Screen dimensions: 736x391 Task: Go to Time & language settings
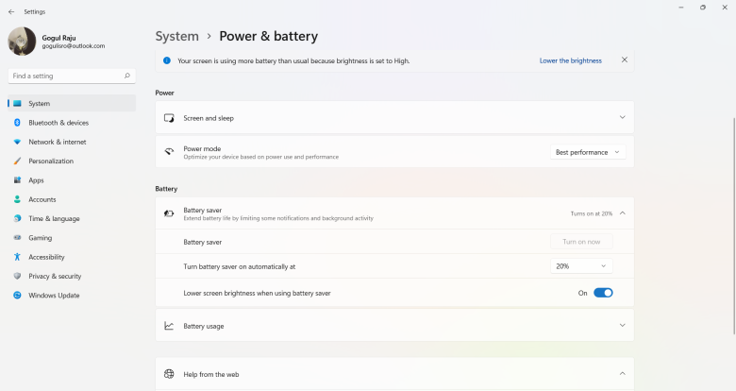point(54,218)
